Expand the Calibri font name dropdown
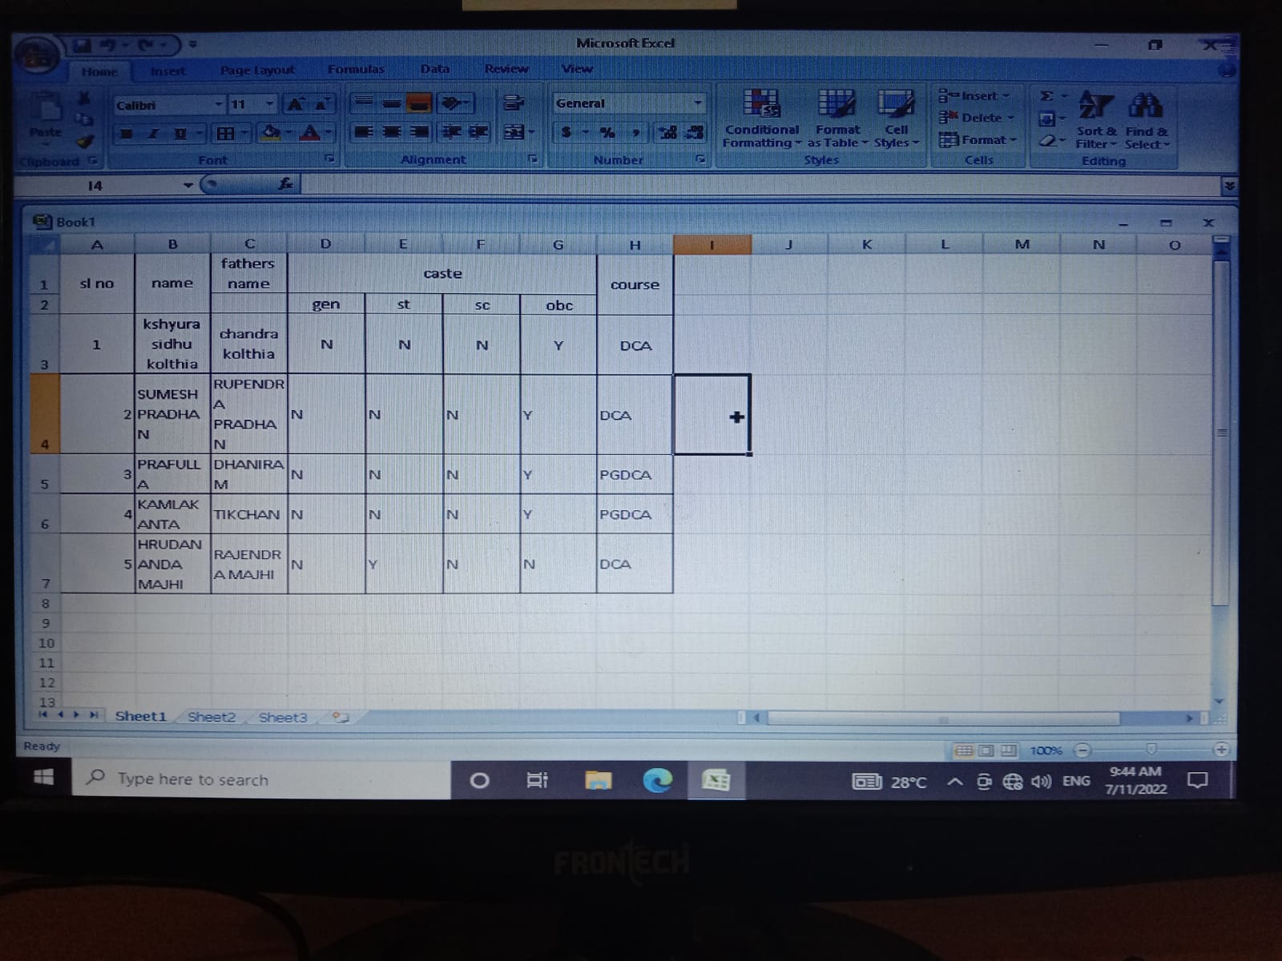This screenshot has height=961, width=1282. [218, 104]
